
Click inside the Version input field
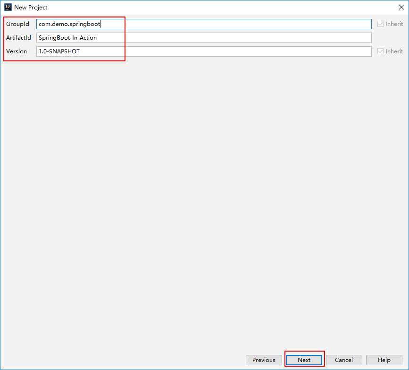pos(189,51)
